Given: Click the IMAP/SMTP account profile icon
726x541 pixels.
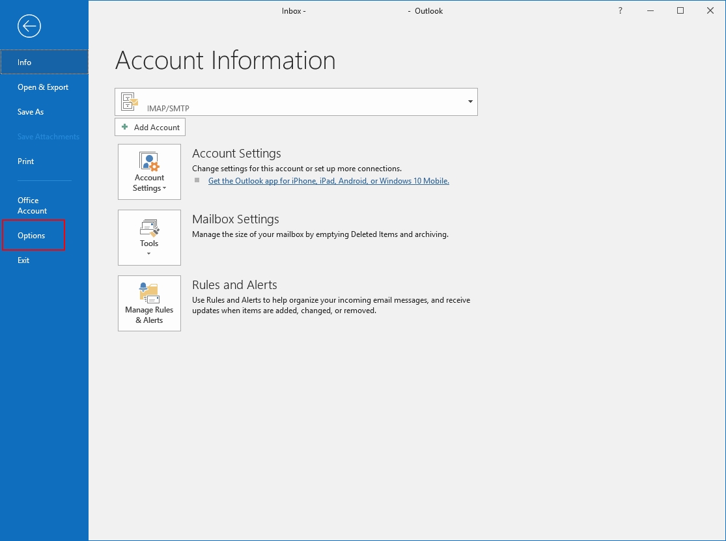Looking at the screenshot, I should click(128, 102).
